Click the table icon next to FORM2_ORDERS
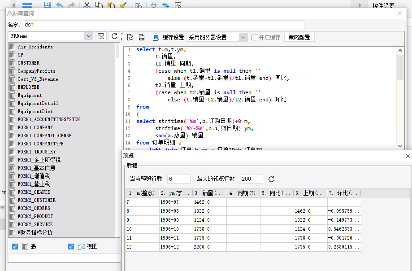 [13, 208]
